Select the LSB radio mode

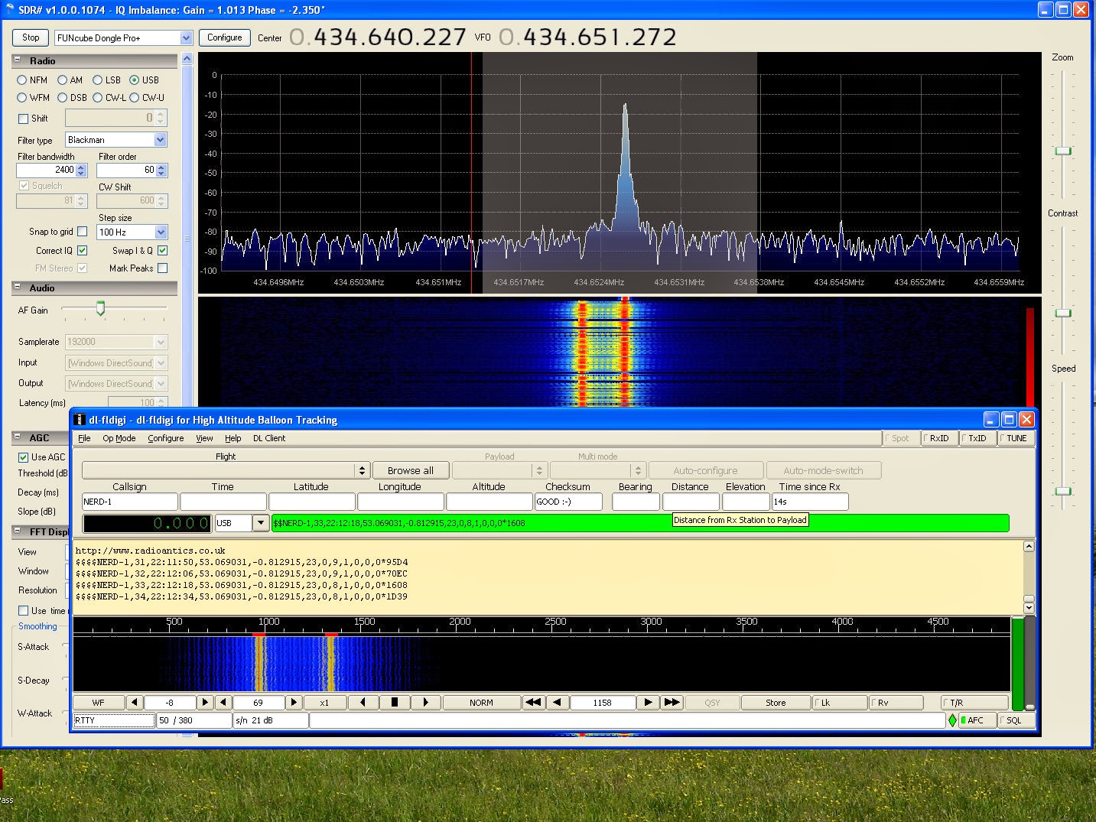pyautogui.click(x=98, y=80)
